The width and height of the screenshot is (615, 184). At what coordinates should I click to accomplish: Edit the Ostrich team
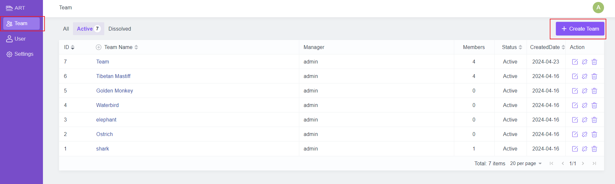(575, 134)
